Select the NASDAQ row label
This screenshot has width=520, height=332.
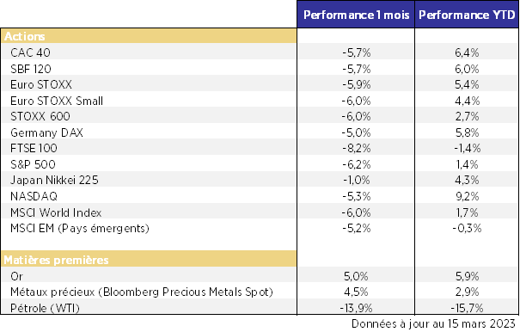click(x=34, y=196)
